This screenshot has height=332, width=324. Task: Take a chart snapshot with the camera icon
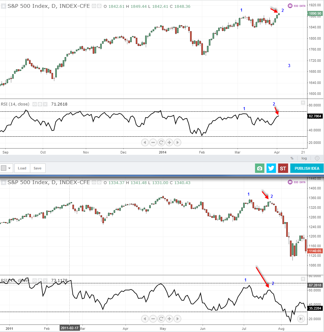coord(260,168)
